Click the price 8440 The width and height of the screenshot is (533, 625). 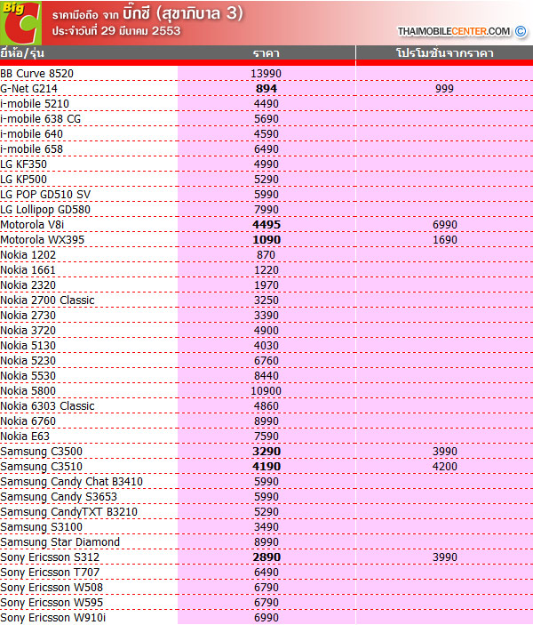[x=266, y=377]
